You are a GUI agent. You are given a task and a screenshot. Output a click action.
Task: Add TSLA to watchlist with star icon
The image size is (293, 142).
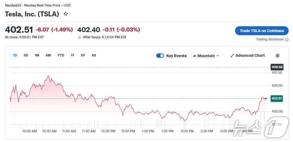66,14
